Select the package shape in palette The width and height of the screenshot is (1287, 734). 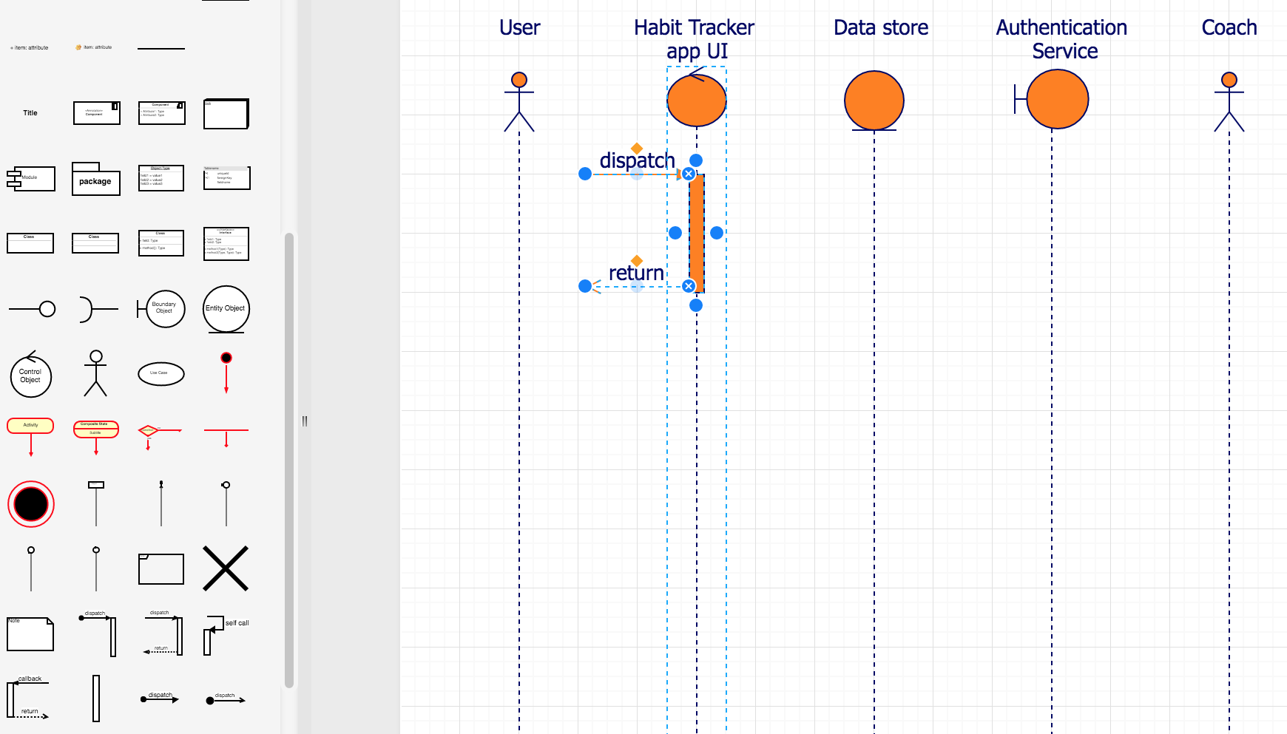coord(95,179)
